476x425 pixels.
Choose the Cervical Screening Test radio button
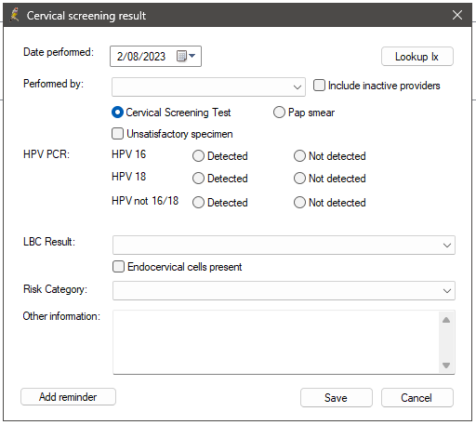pyautogui.click(x=117, y=113)
